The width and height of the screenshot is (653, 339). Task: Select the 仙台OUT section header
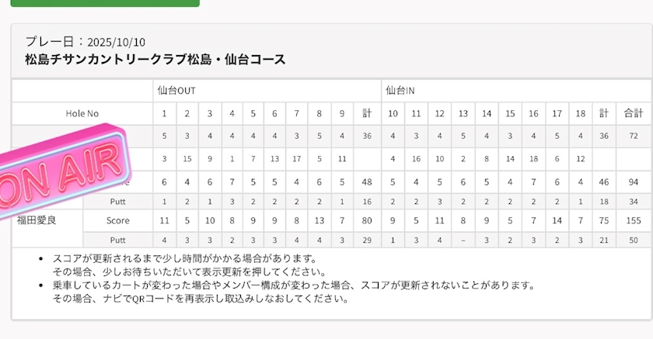176,91
